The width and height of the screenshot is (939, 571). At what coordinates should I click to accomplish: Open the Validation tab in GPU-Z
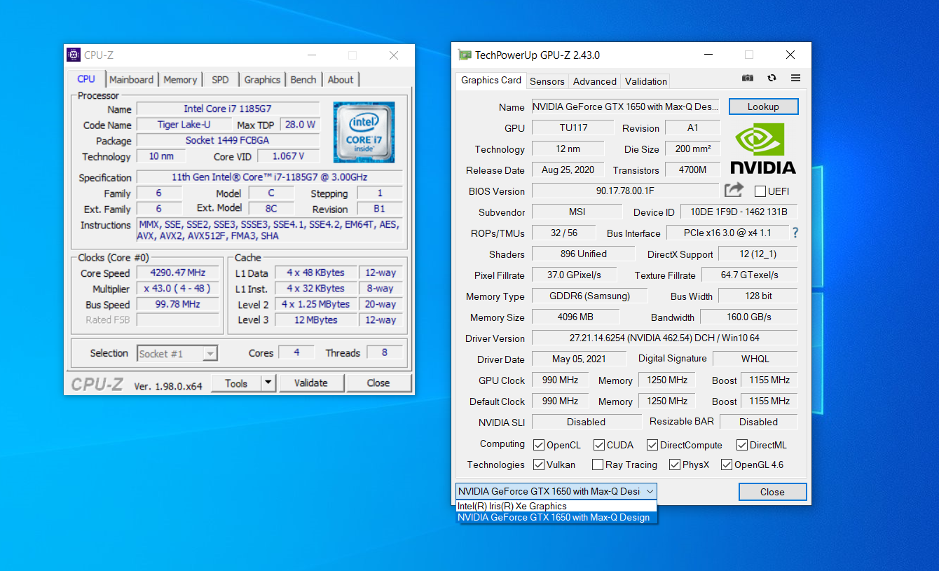645,81
